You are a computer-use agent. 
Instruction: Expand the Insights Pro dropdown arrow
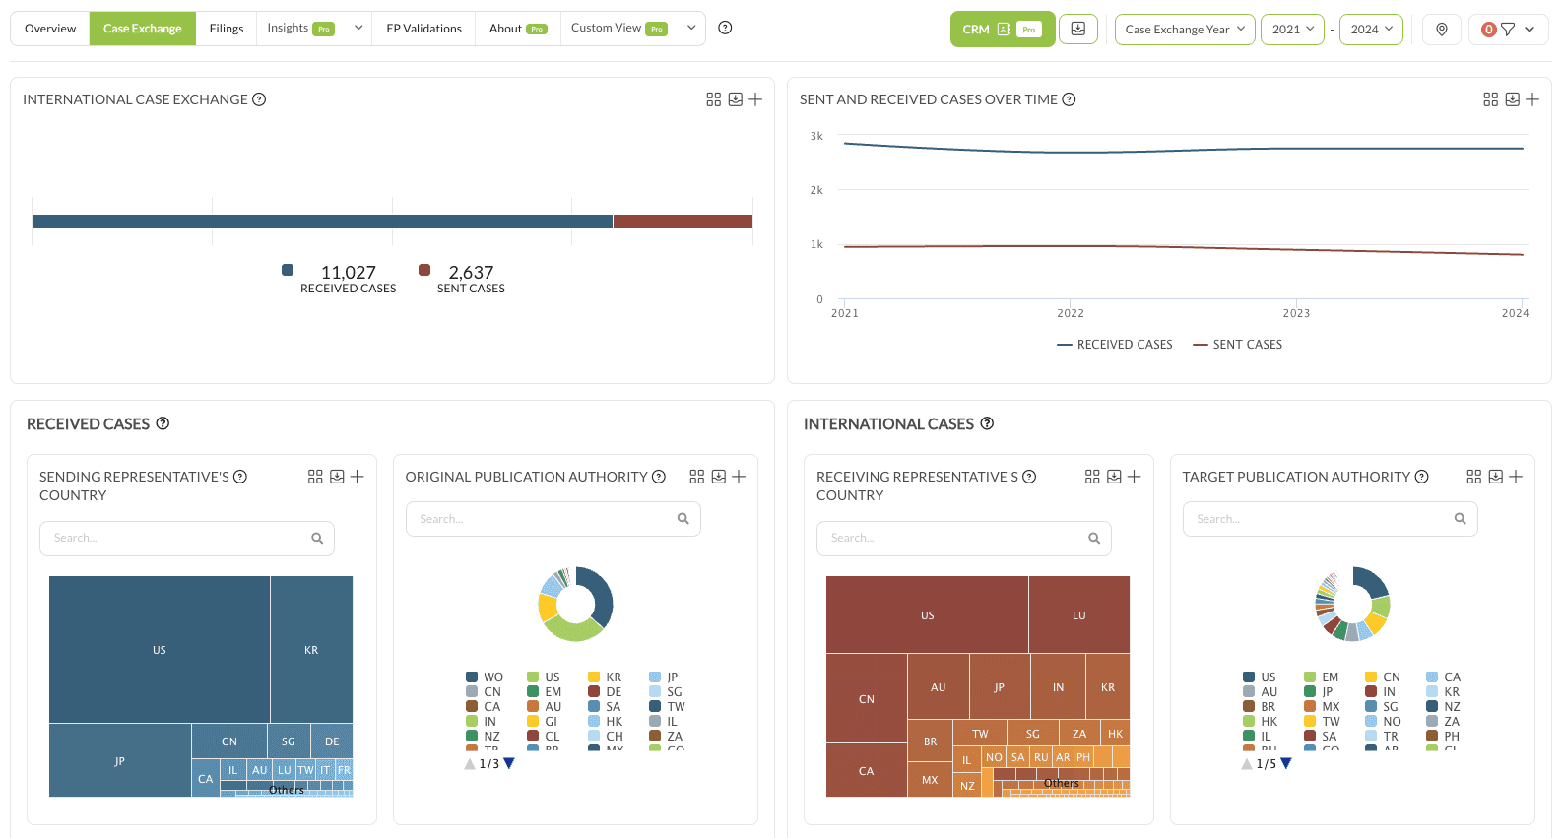(x=358, y=28)
